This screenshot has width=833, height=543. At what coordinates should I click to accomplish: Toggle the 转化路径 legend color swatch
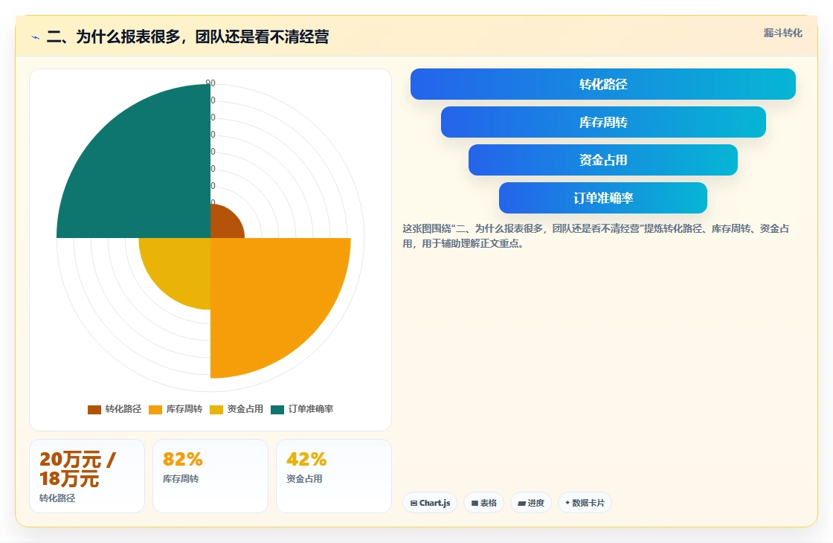(94, 410)
